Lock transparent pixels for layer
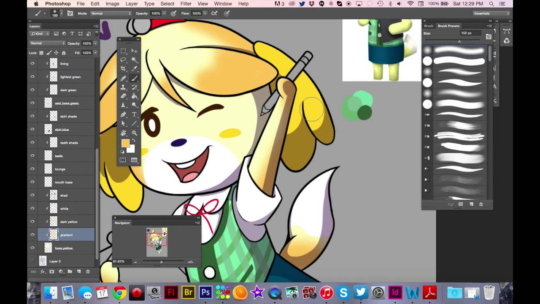The width and height of the screenshot is (540, 304). click(x=41, y=53)
